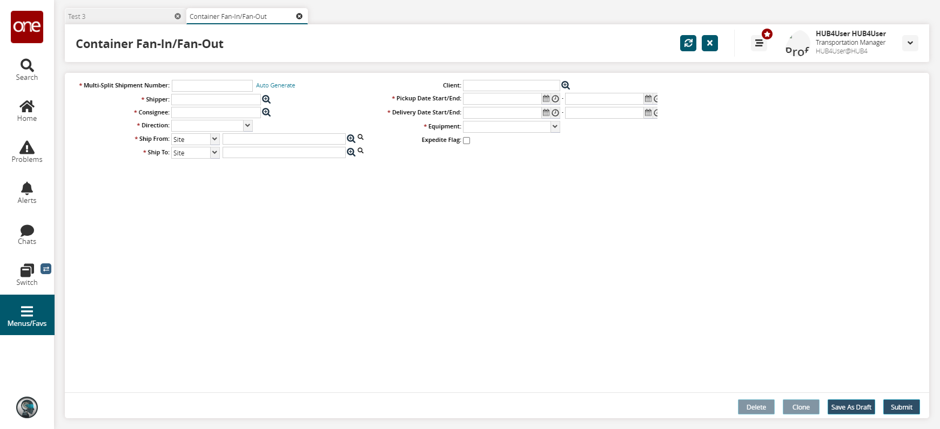Open the Pickup Date start calendar picker
Viewport: 940px width, 429px height.
pos(546,99)
